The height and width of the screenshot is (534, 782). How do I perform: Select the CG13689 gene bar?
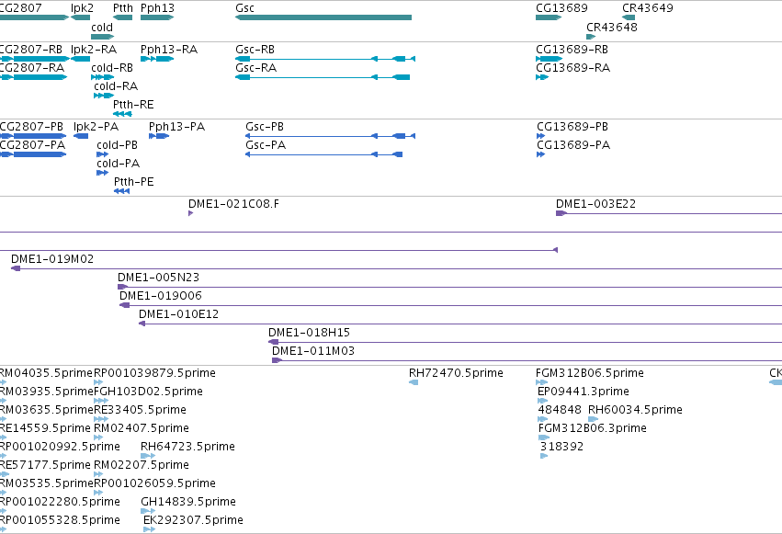[549, 17]
